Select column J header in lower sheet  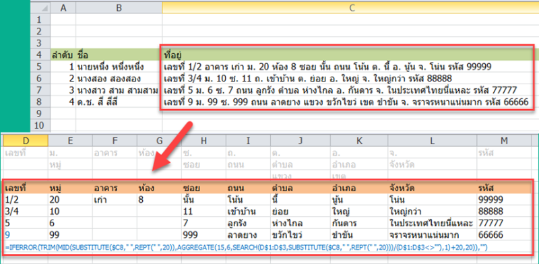click(x=300, y=140)
